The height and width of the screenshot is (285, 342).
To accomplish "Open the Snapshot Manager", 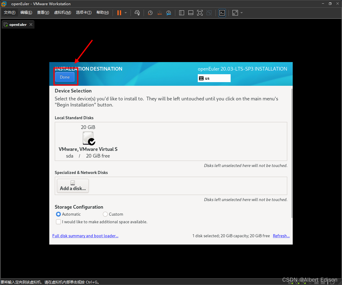I will click(169, 12).
